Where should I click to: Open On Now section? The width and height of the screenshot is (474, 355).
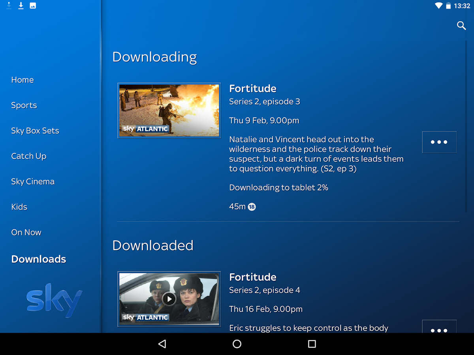click(x=26, y=232)
